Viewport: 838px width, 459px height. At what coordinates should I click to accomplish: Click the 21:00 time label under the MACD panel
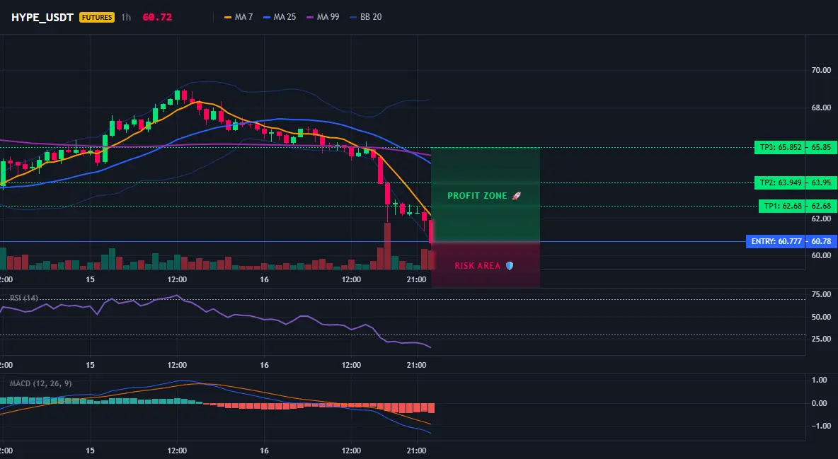click(416, 451)
